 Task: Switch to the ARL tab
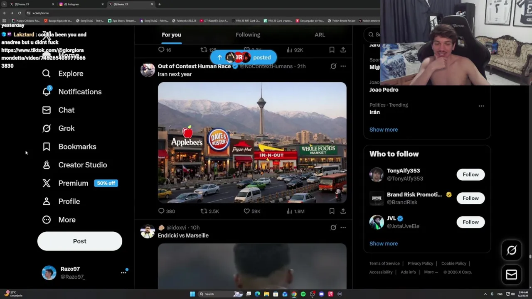tap(320, 35)
